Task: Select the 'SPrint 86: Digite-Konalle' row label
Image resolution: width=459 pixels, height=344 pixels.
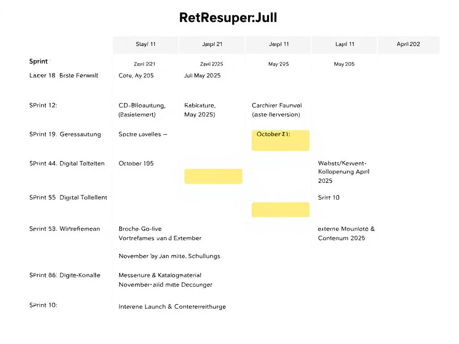Action: (x=65, y=275)
